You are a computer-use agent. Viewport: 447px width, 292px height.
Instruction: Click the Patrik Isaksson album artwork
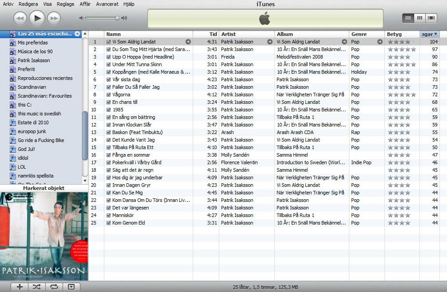44,236
